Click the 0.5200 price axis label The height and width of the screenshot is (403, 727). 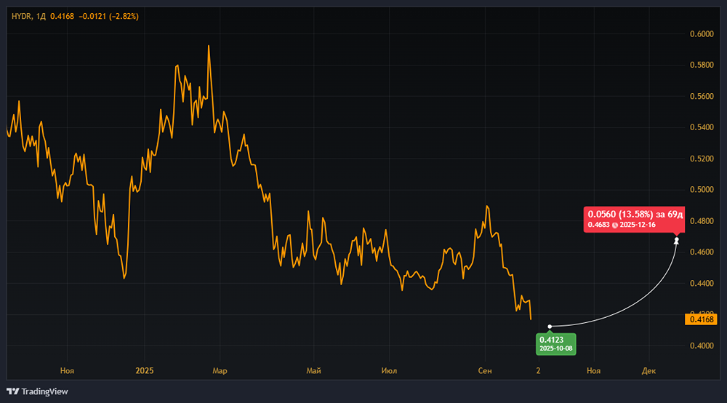702,159
